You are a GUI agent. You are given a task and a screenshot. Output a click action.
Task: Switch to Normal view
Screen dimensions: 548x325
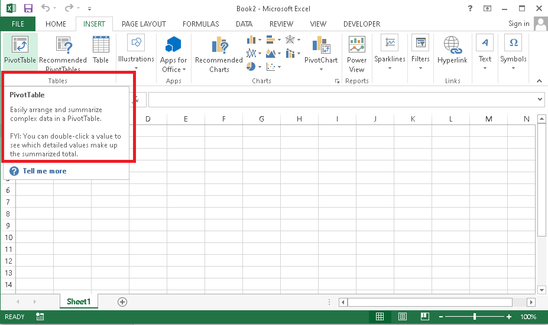pyautogui.click(x=380, y=317)
